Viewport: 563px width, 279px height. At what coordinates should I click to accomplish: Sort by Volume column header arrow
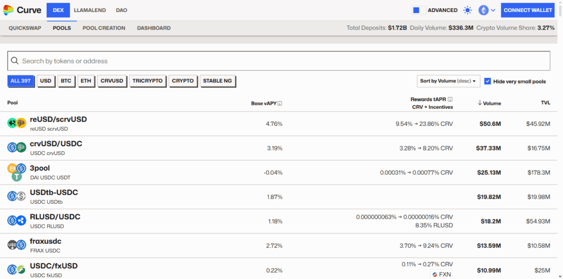[x=479, y=103]
